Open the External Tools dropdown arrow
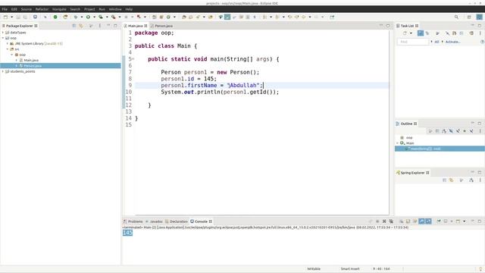485x273 pixels. click(120, 17)
